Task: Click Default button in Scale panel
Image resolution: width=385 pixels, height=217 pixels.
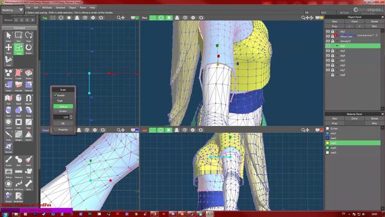Action: pos(63,106)
